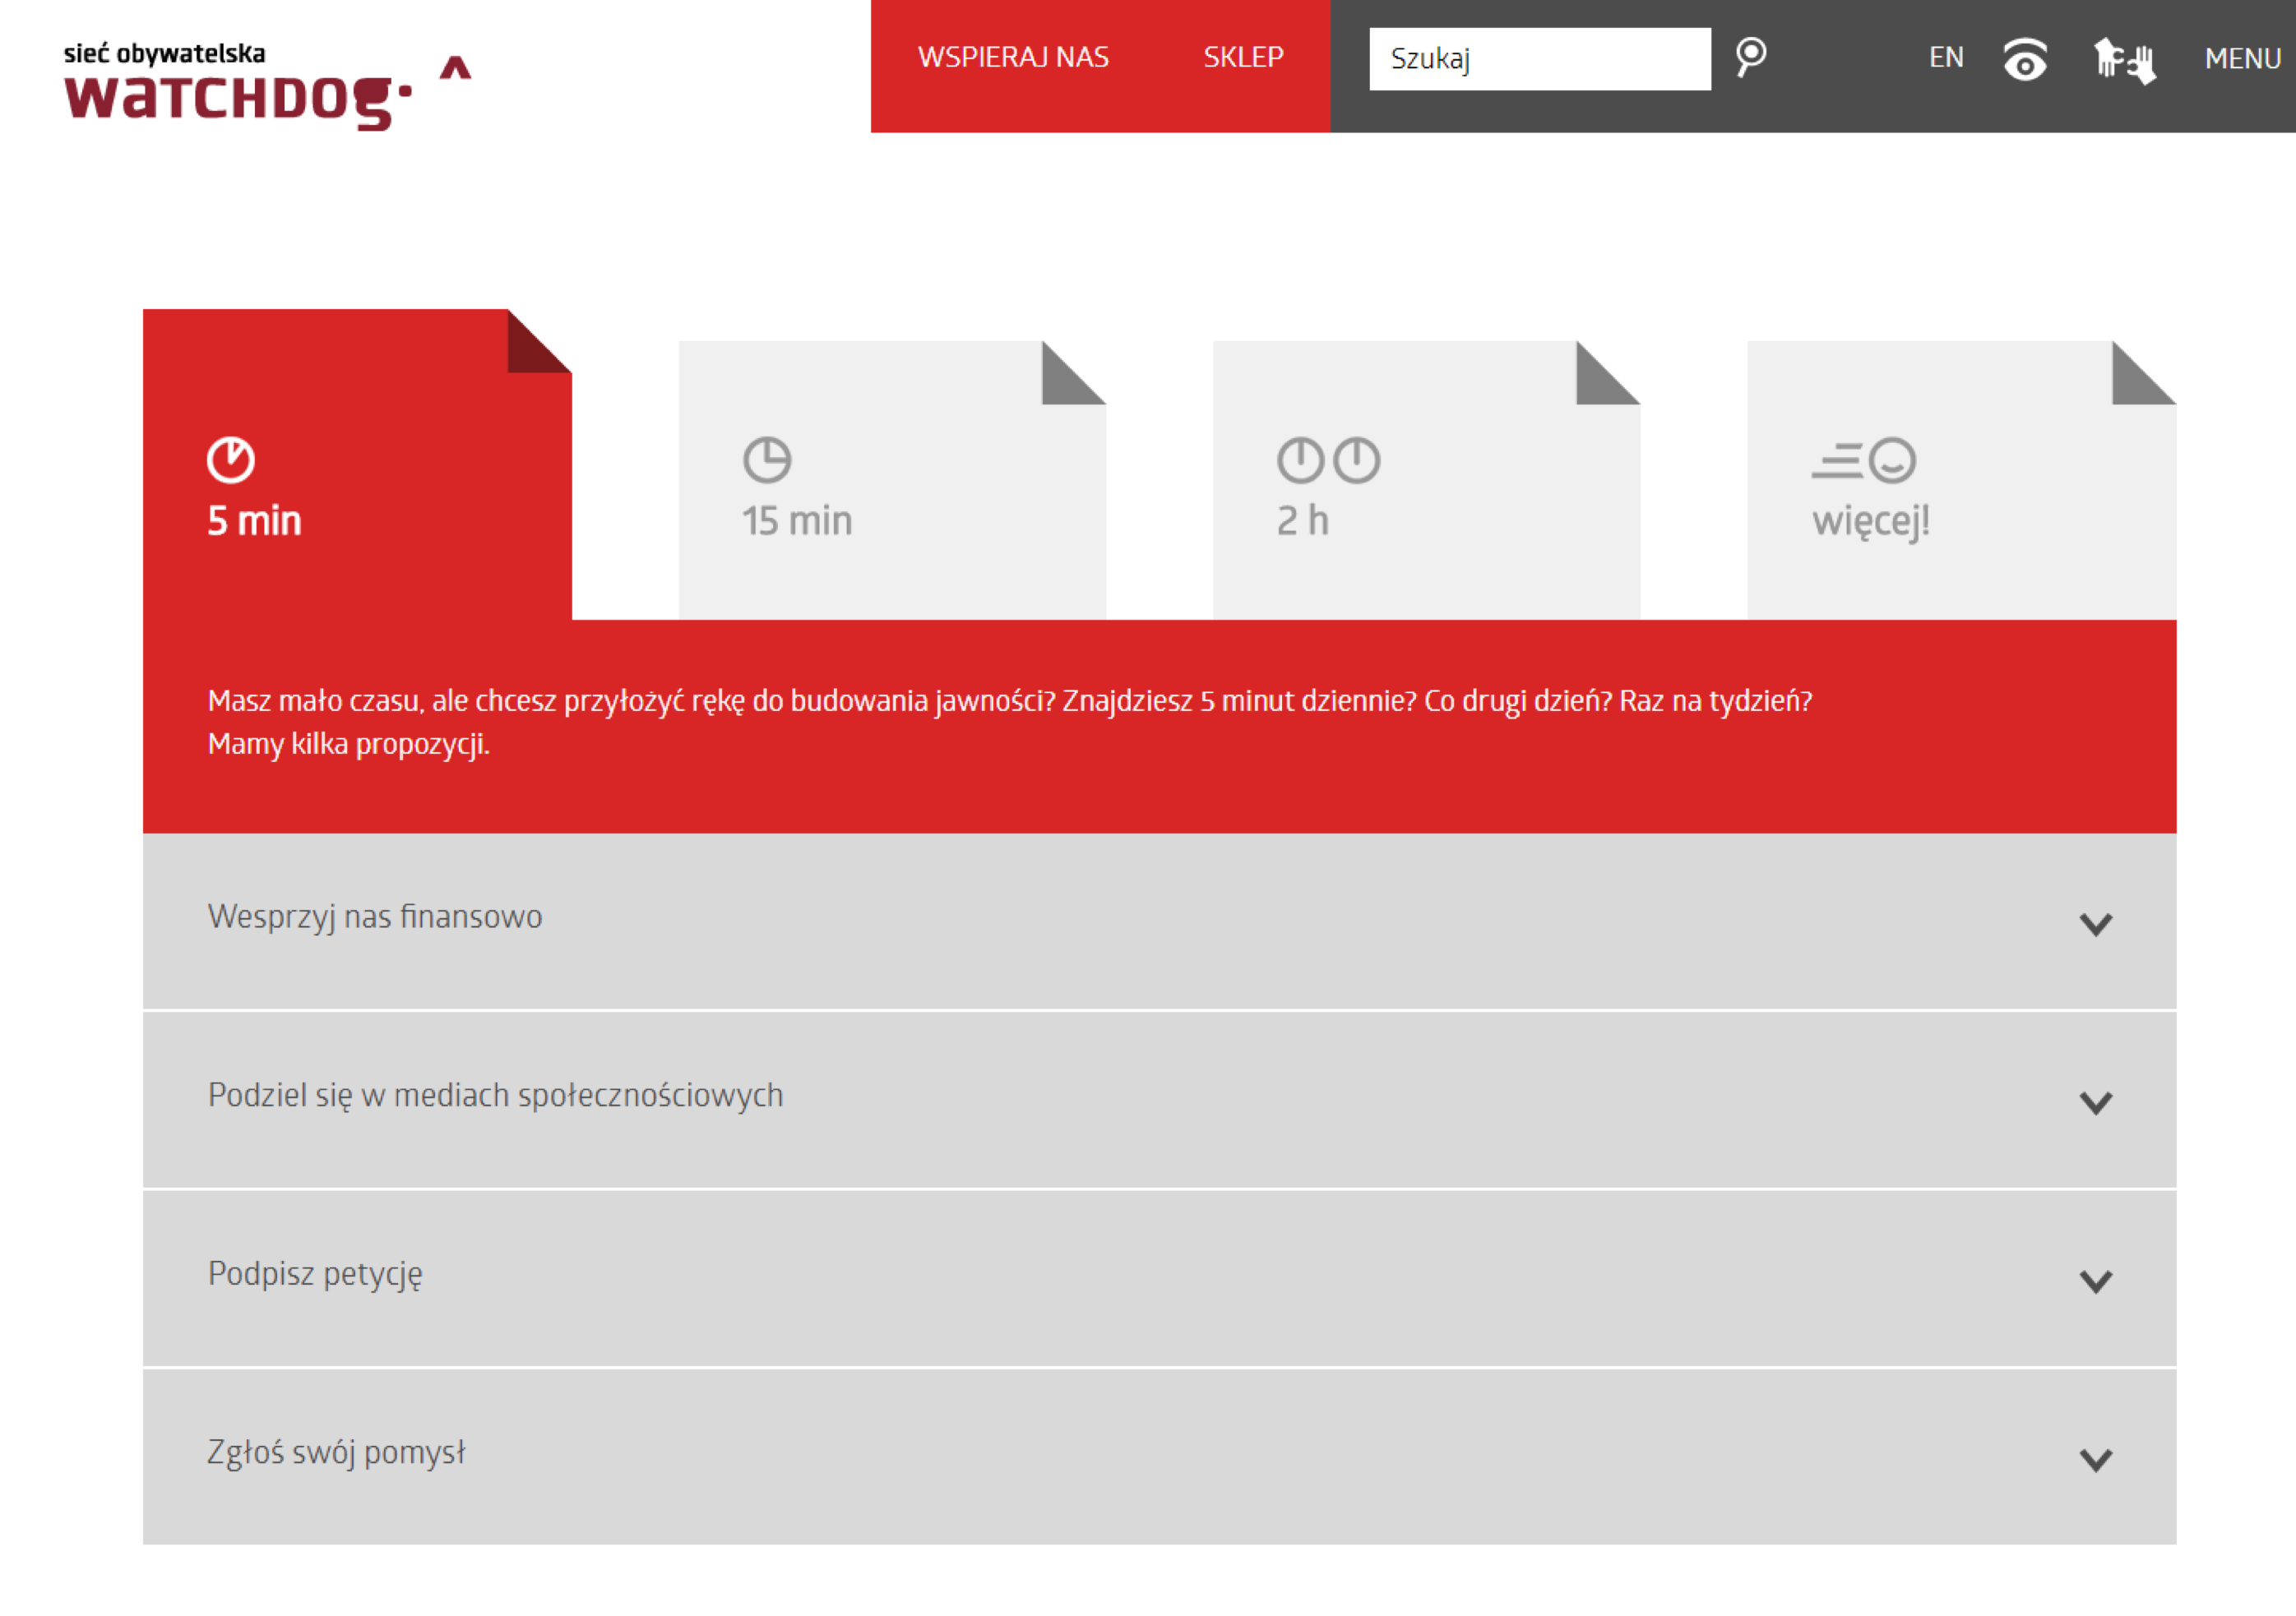
Task: Click the clock icon on 5 min tab
Action: (x=231, y=459)
